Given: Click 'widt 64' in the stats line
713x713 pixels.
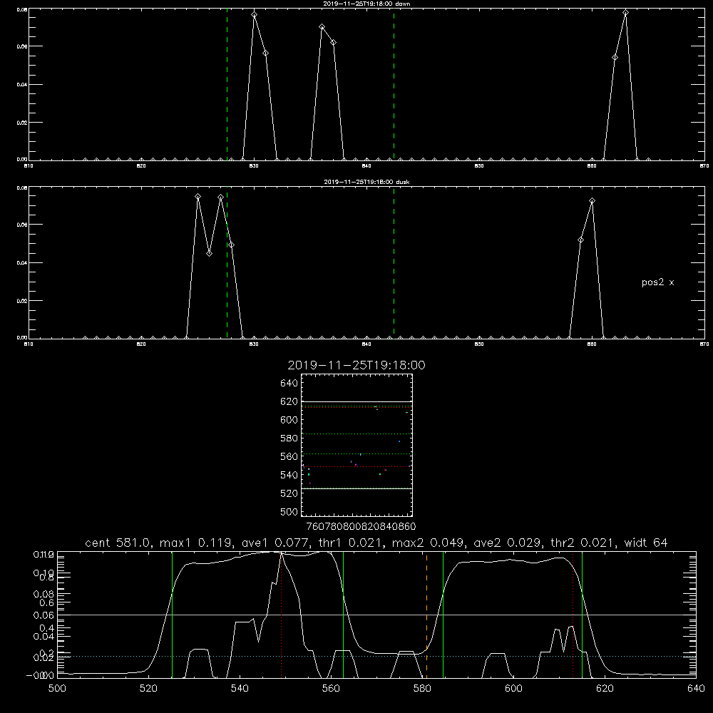Looking at the screenshot, I should point(646,543).
